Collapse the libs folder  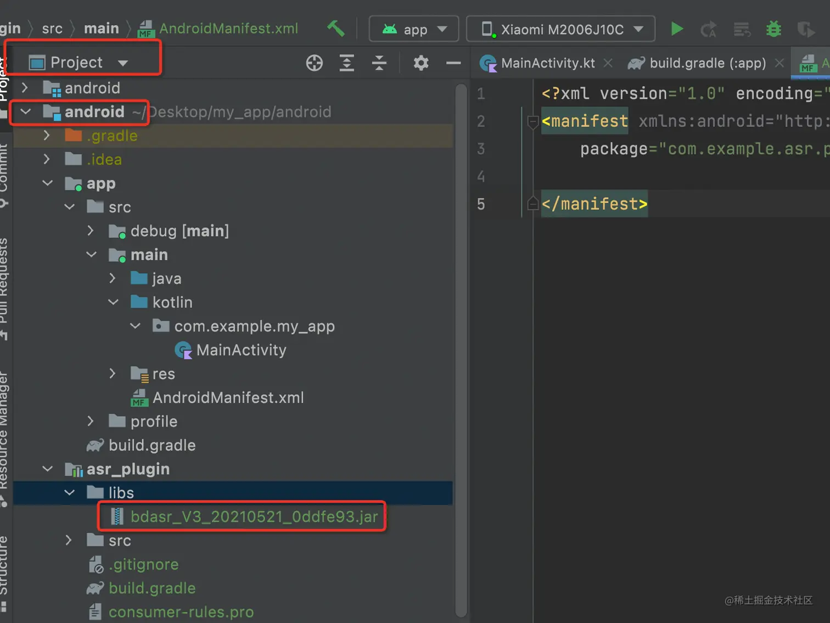click(70, 493)
